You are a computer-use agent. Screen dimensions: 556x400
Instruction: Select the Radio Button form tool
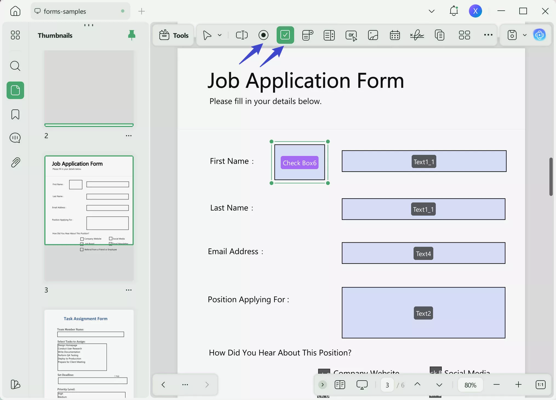pos(263,35)
